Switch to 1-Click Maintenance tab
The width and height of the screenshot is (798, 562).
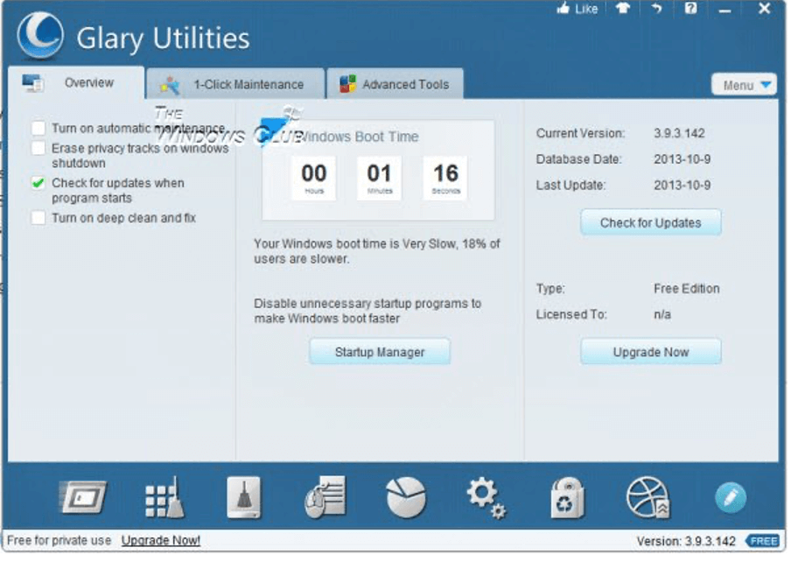pos(234,84)
